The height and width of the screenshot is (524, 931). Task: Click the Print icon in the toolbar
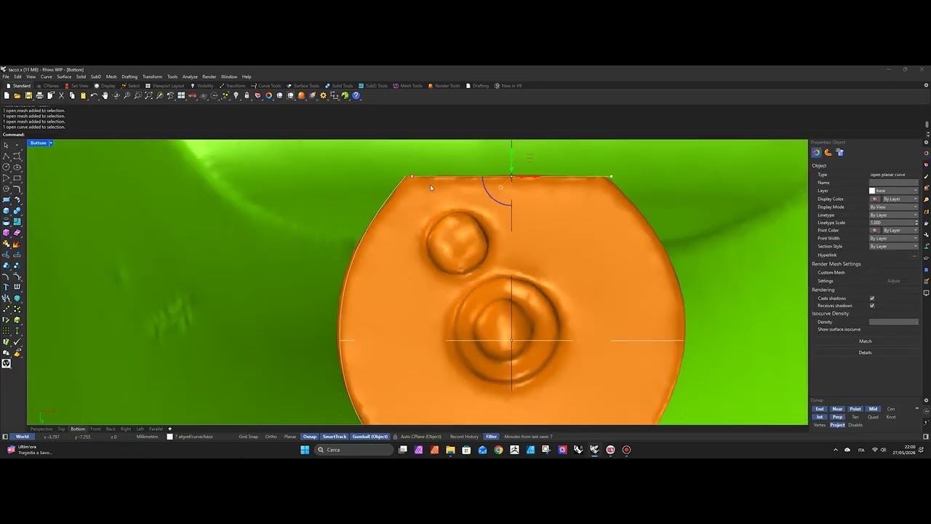click(39, 95)
